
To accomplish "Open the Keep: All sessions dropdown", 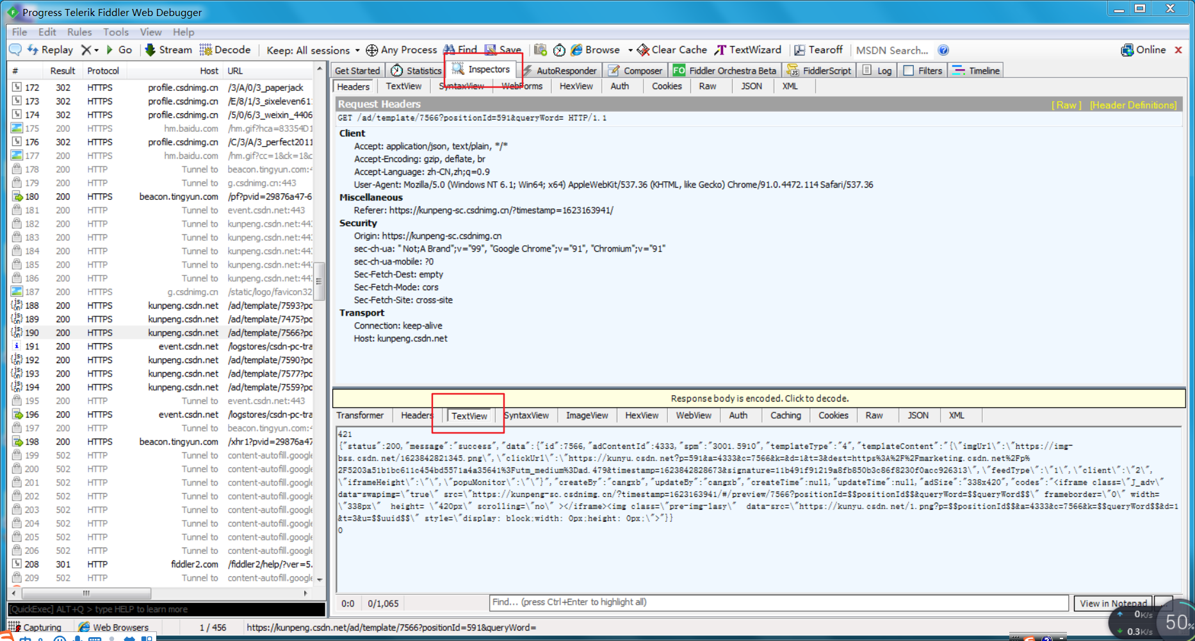I will (313, 50).
